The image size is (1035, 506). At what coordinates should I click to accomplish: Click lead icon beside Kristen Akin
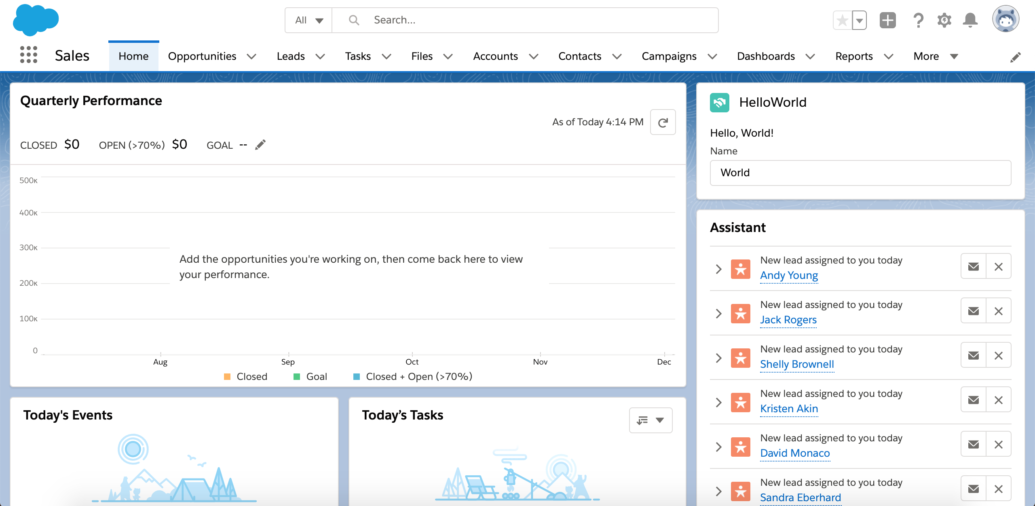(x=741, y=403)
